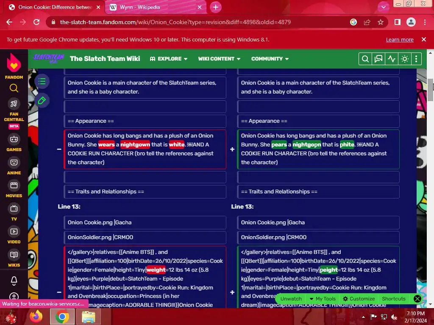The width and height of the screenshot is (434, 325).
Task: Open a new browser tab
Action: [x=216, y=7]
